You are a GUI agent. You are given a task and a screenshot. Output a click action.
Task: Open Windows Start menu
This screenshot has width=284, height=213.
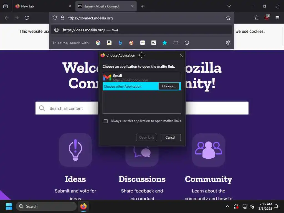pyautogui.click(x=9, y=206)
